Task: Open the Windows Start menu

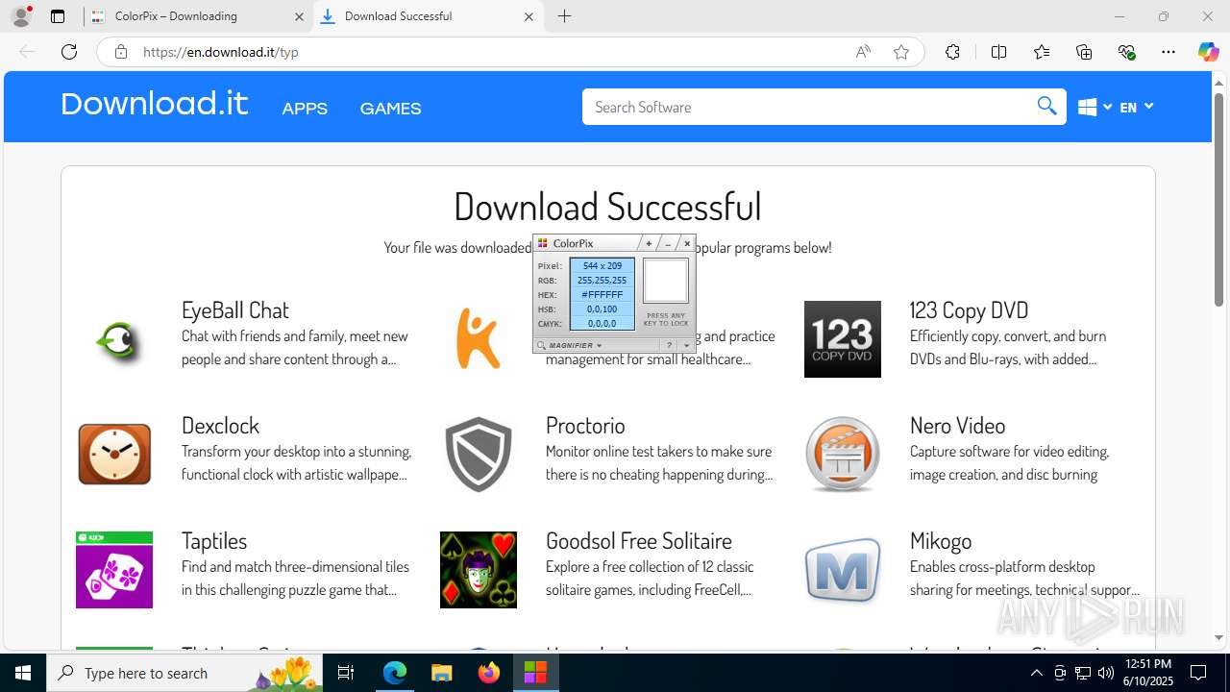Action: pos(23,673)
